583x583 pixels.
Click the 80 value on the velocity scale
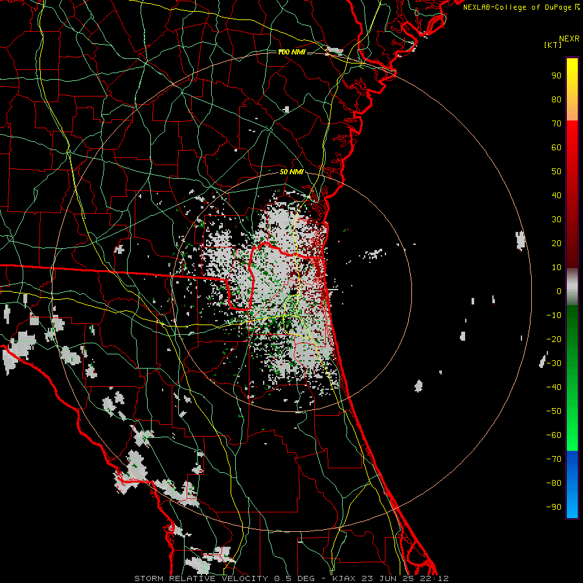tap(556, 100)
